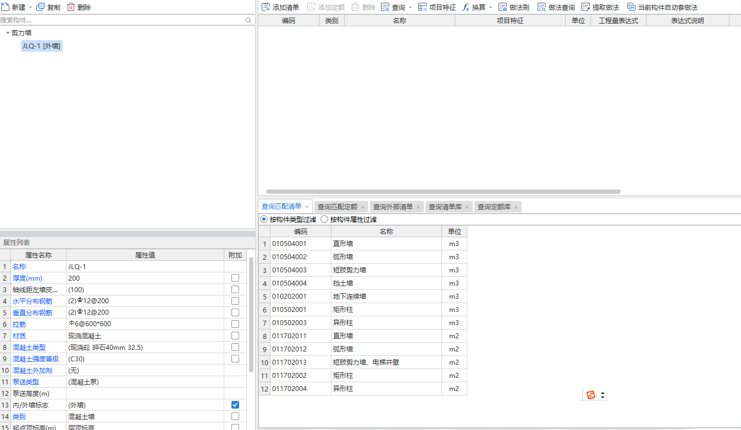Select the 按构件属性过滤 radio button
741x430 pixels.
tap(324, 219)
